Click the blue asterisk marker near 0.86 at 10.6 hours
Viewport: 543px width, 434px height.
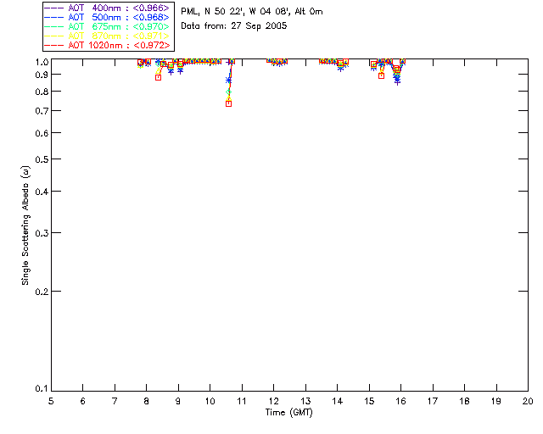[x=228, y=81]
